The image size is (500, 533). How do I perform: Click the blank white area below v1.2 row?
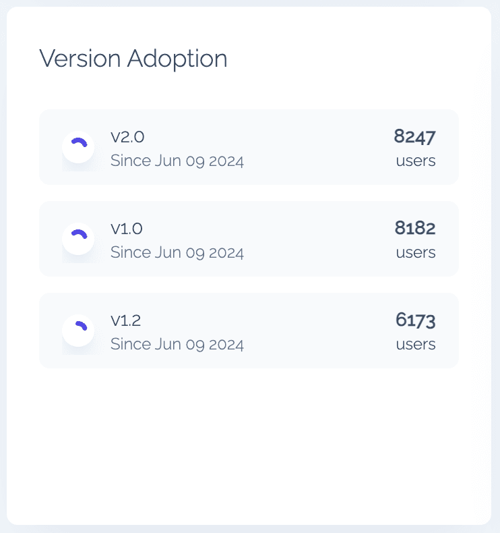point(249,445)
